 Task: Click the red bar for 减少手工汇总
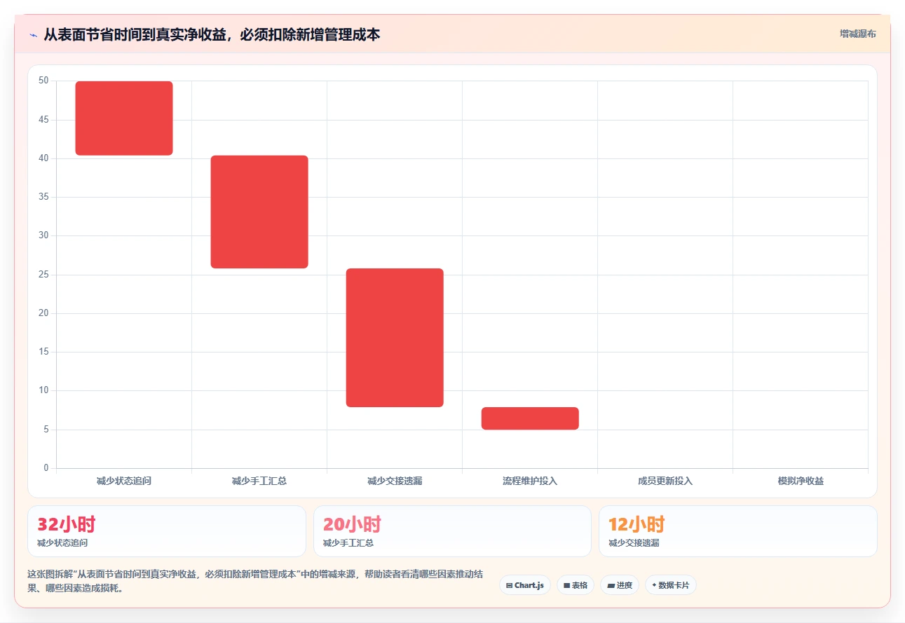coord(259,212)
